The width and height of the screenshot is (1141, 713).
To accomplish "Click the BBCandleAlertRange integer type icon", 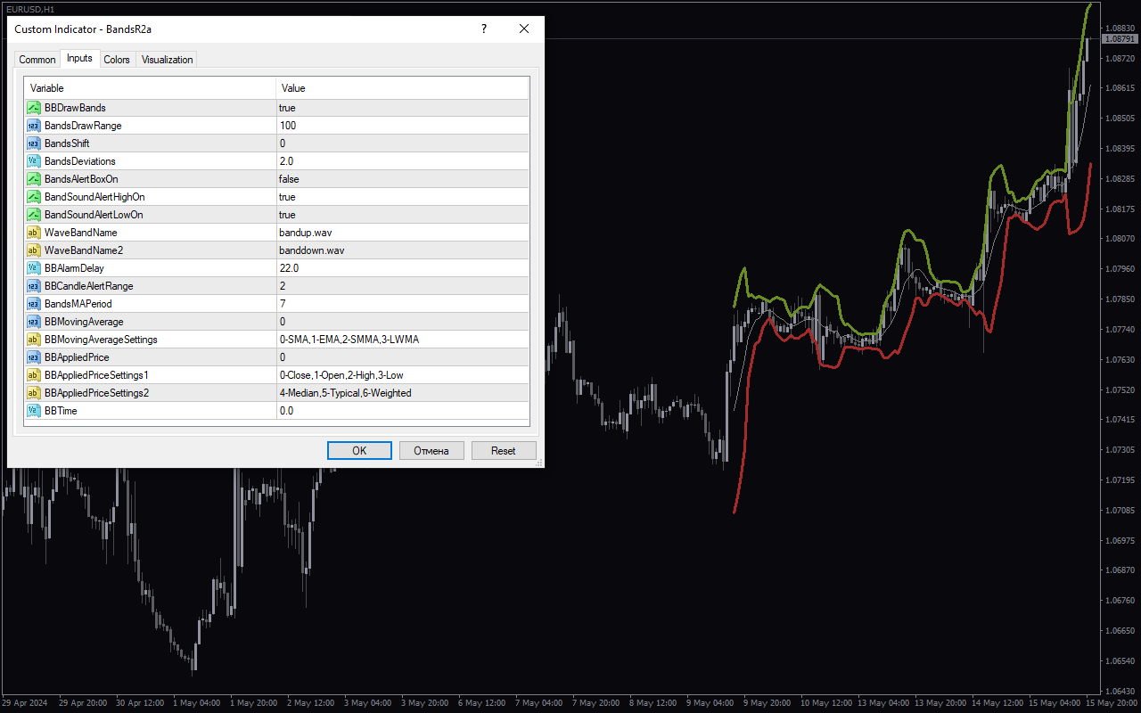I will point(34,286).
